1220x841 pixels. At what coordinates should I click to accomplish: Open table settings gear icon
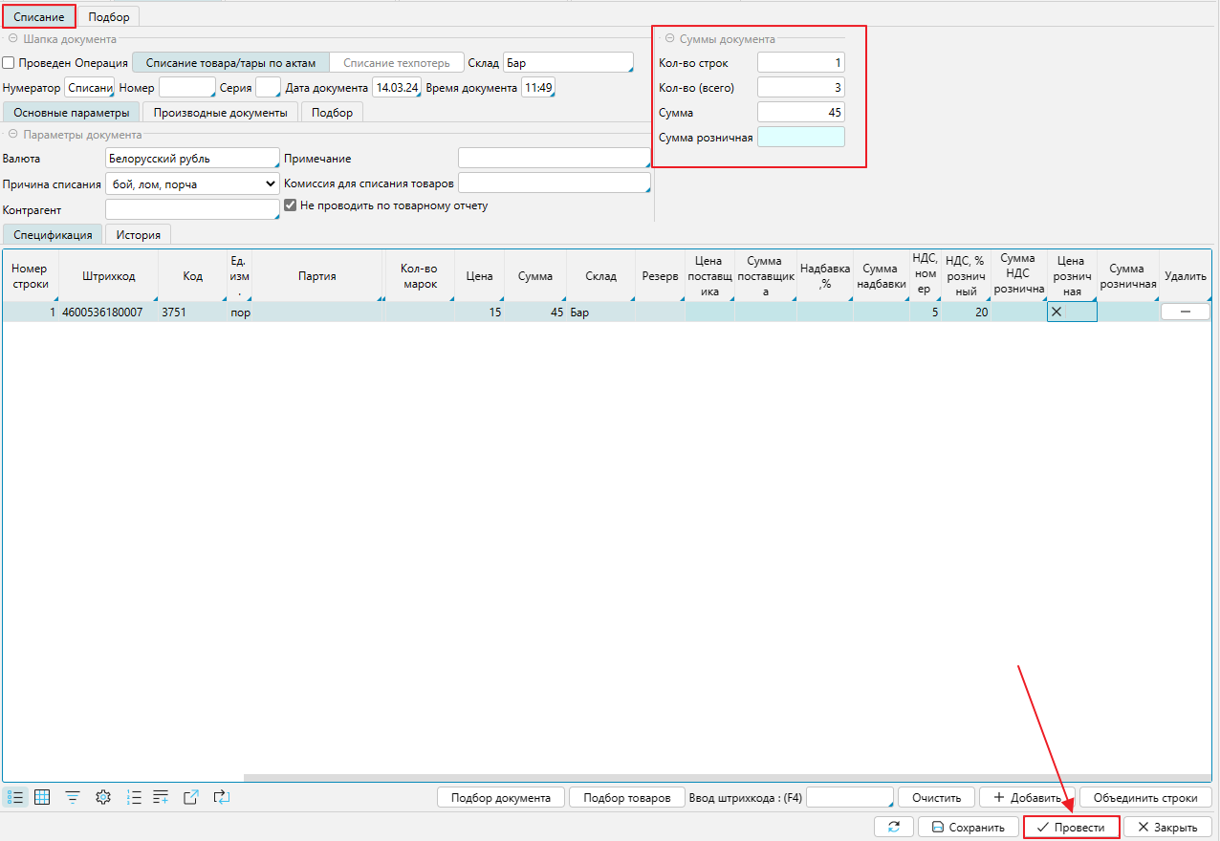click(103, 797)
